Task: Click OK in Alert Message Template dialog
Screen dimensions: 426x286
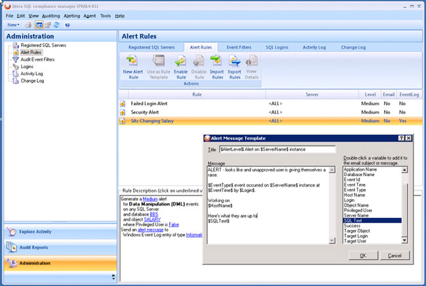Action: click(x=363, y=256)
